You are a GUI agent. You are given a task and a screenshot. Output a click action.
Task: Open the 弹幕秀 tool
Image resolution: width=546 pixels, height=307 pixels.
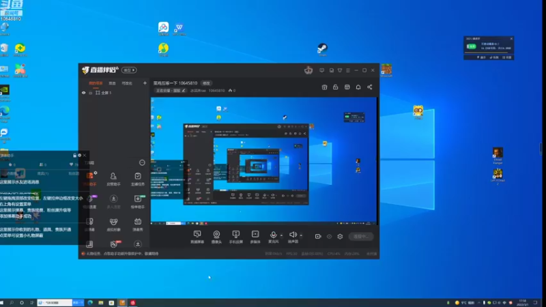pos(138,224)
